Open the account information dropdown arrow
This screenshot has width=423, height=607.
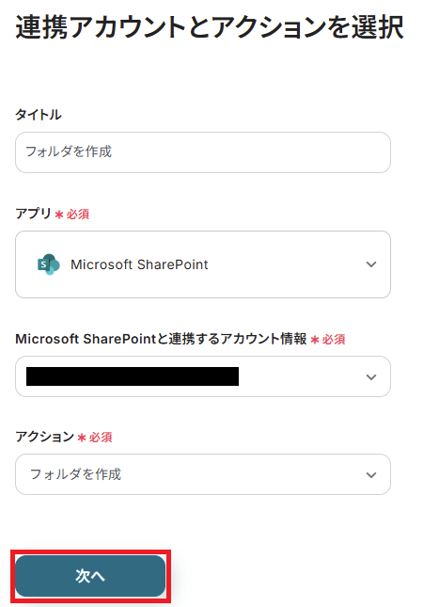point(371,376)
